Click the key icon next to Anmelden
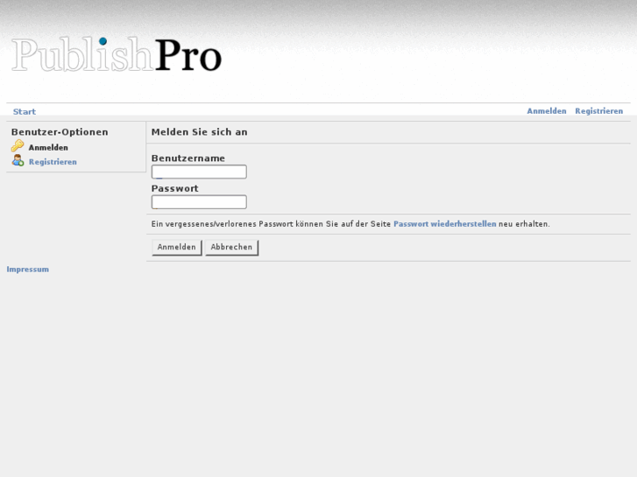The height and width of the screenshot is (477, 637). pos(18,146)
